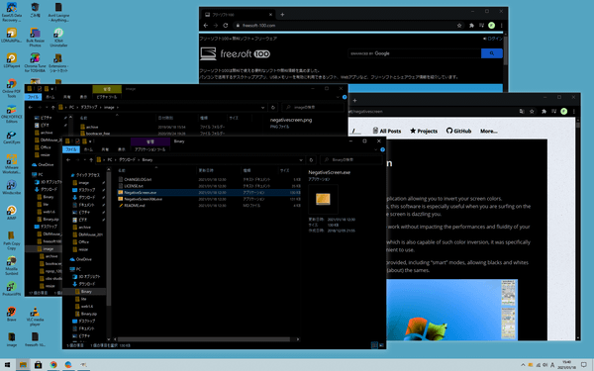
Task: Expand the ribbon in Binary explorer window
Action: pyautogui.click(x=376, y=150)
